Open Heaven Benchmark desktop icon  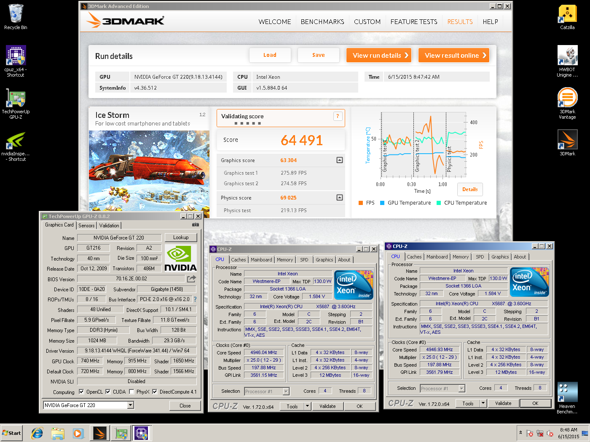coord(567,398)
